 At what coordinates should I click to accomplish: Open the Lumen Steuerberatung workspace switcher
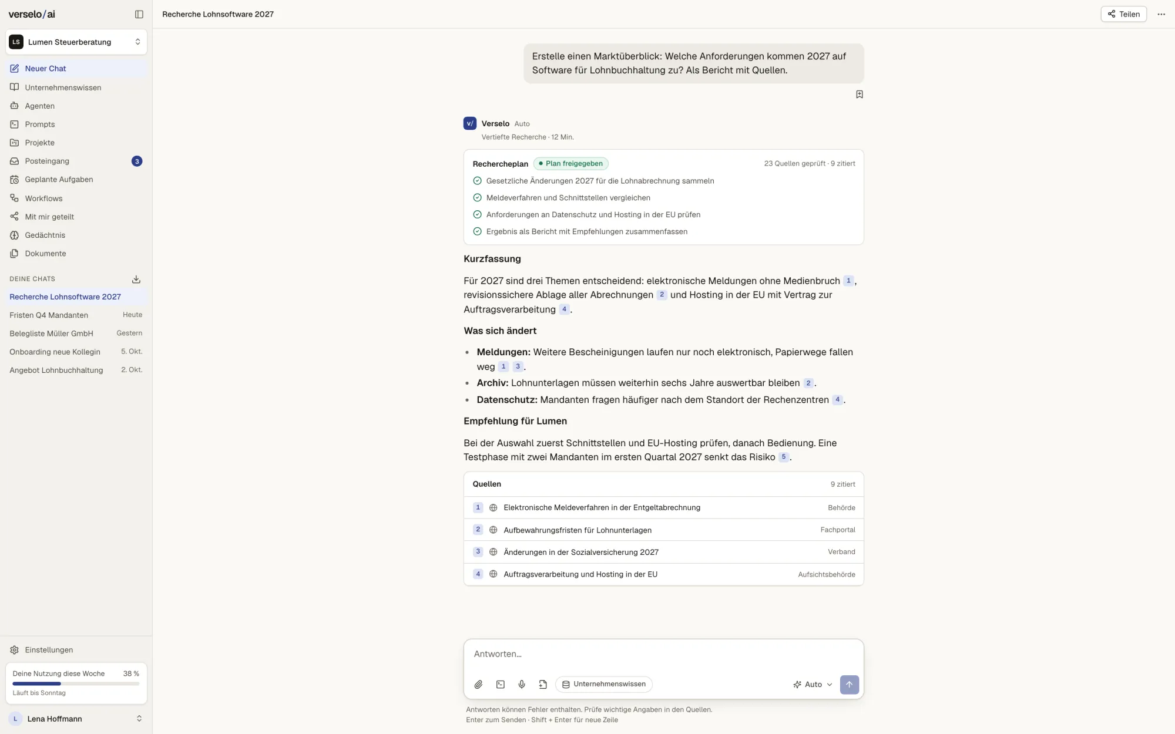pos(76,42)
